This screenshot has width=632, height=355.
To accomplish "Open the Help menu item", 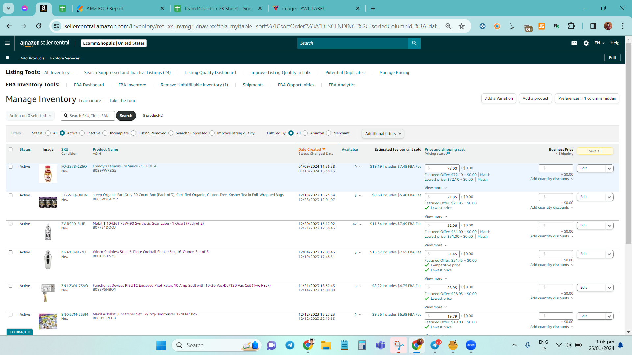I will pos(615,43).
